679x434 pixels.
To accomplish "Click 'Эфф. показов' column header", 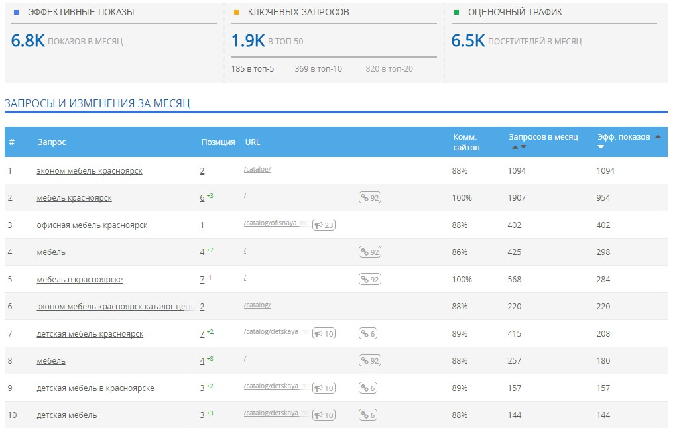I will tap(623, 137).
